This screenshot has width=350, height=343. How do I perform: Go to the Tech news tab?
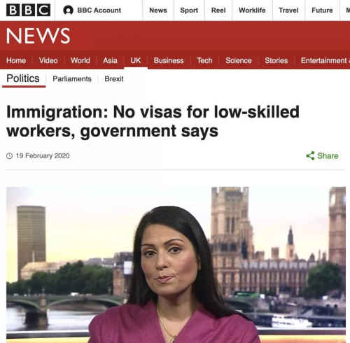(204, 60)
